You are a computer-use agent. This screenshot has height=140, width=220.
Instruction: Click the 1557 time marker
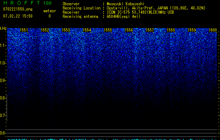(150, 30)
